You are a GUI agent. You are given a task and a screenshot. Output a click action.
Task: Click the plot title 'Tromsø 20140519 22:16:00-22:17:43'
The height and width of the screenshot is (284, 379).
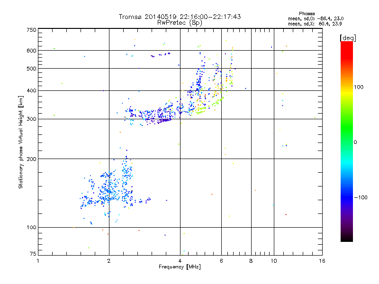[180, 17]
